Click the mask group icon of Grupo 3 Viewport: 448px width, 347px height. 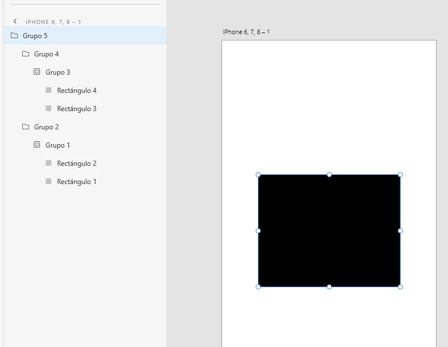click(x=37, y=72)
